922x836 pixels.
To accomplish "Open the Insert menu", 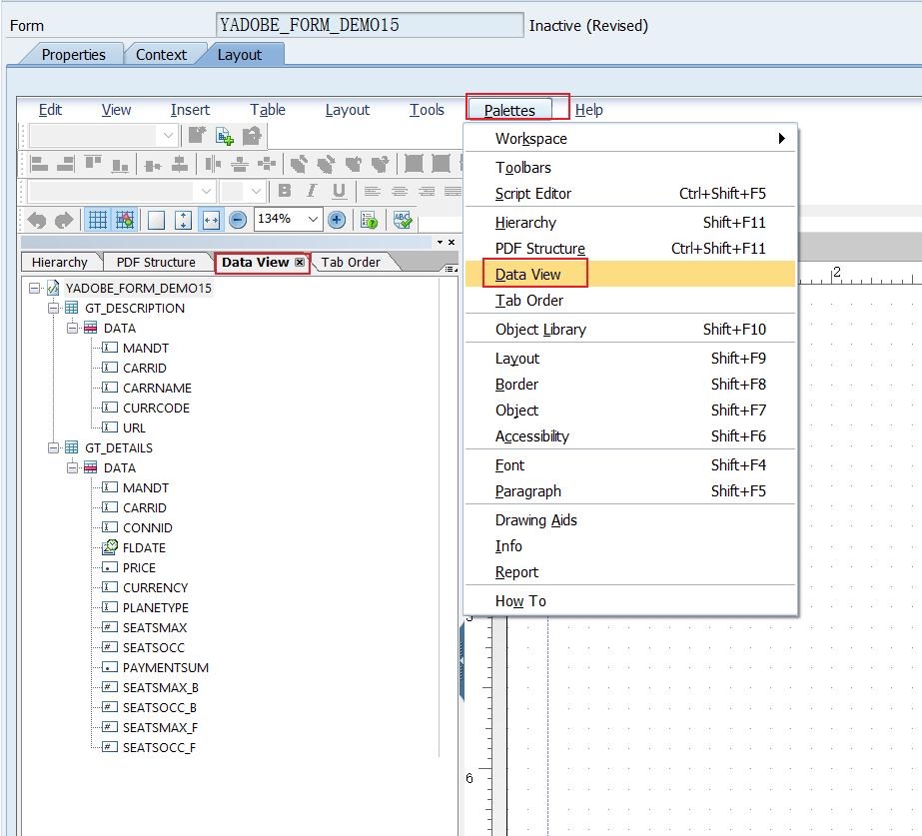I will 190,110.
